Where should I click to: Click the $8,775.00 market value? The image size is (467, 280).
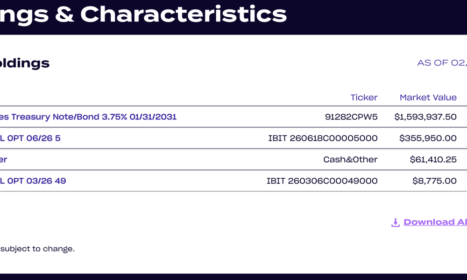pos(434,181)
